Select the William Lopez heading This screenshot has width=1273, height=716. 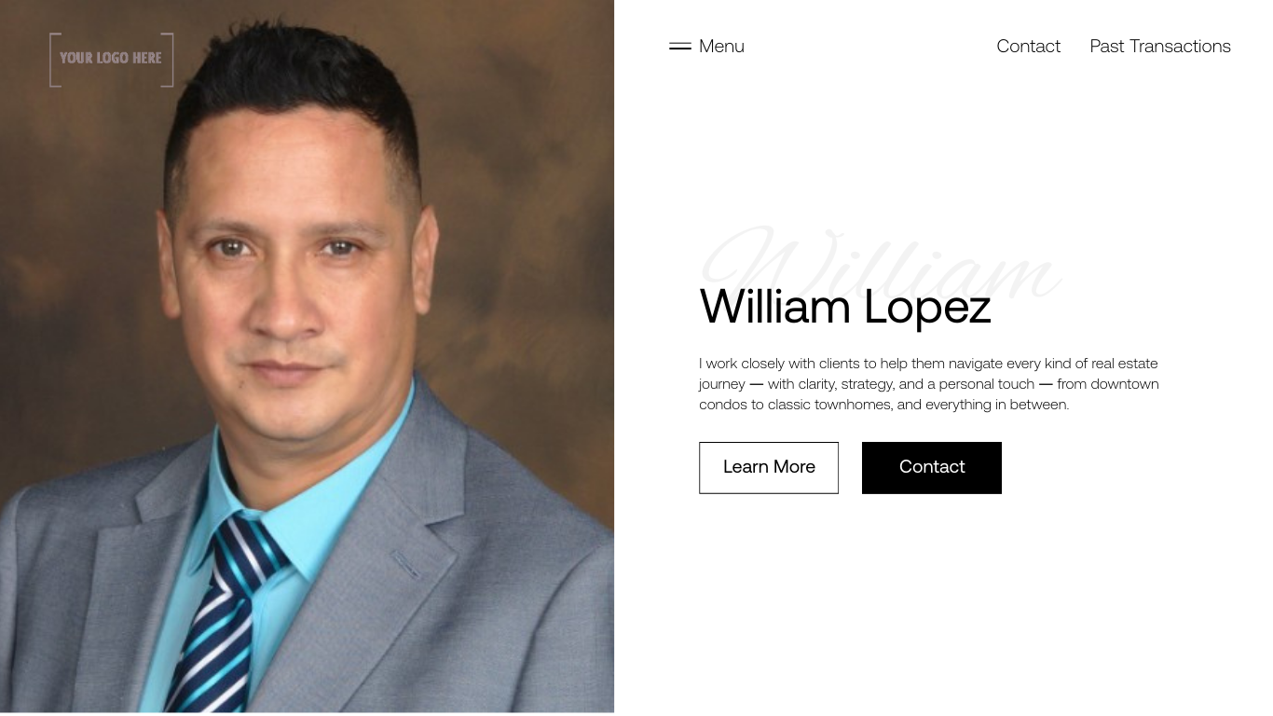pos(845,307)
